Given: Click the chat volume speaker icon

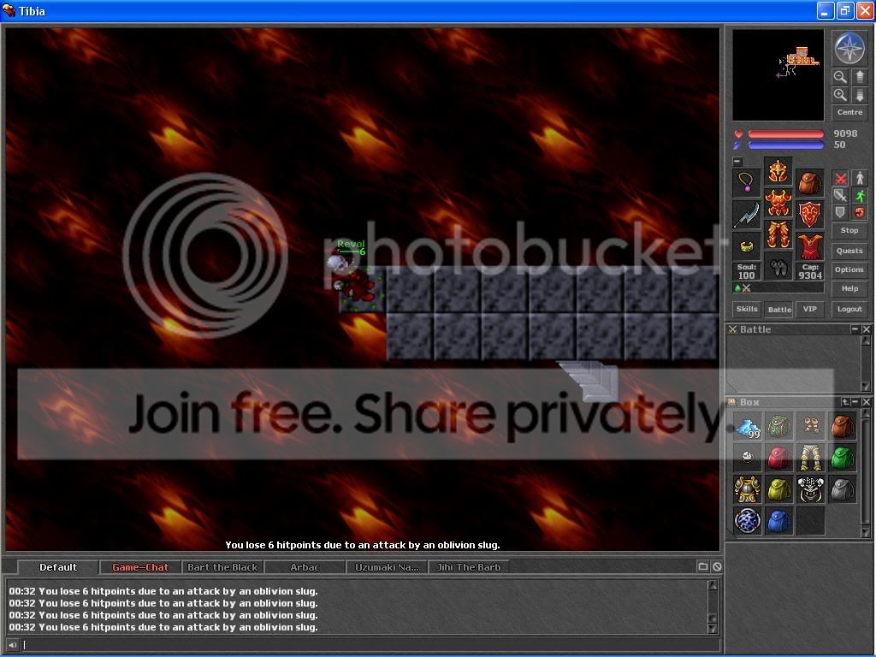Looking at the screenshot, I should 12,645.
